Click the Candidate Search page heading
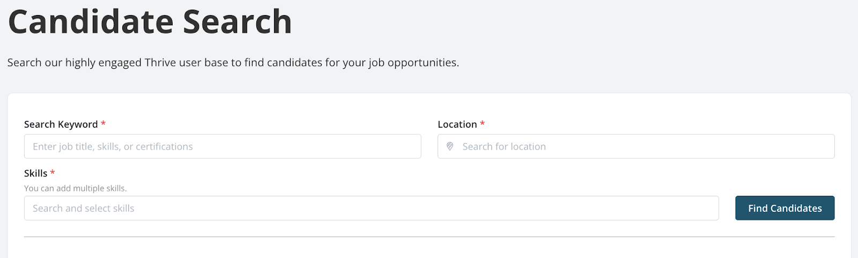This screenshot has width=858, height=258. (x=150, y=23)
